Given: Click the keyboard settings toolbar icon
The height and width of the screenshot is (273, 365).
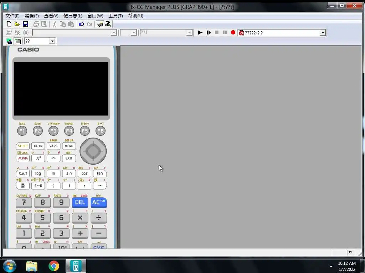Looking at the screenshot, I should click(100, 24).
